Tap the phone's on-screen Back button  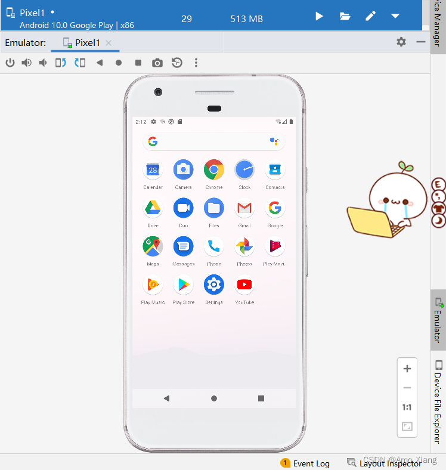166,398
